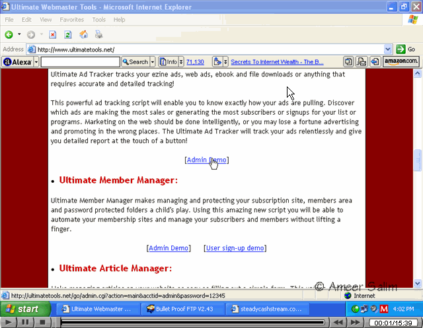The height and width of the screenshot is (328, 423).
Task: Open Member Manager Admin Demo link
Action: (x=169, y=248)
